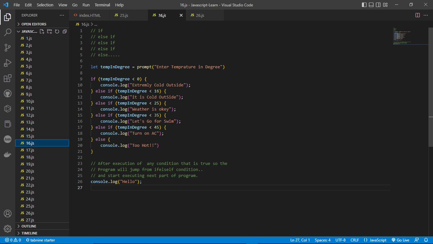
Task: Open the Help menu
Action: pos(119,5)
